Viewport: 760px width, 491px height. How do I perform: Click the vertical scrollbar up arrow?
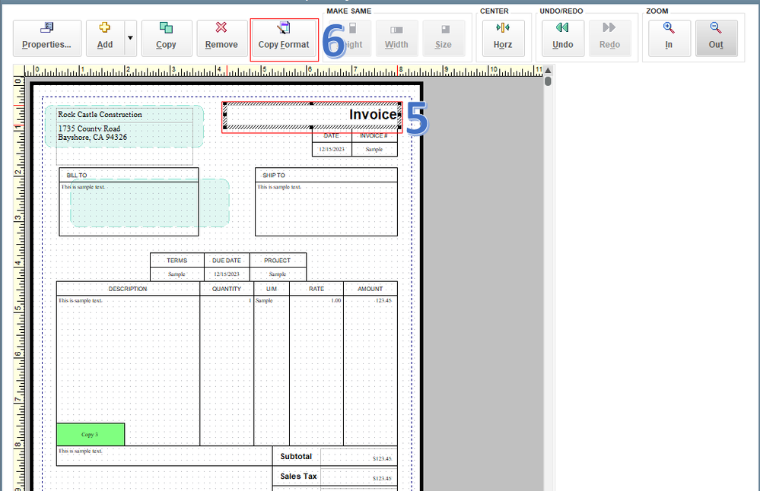(549, 71)
